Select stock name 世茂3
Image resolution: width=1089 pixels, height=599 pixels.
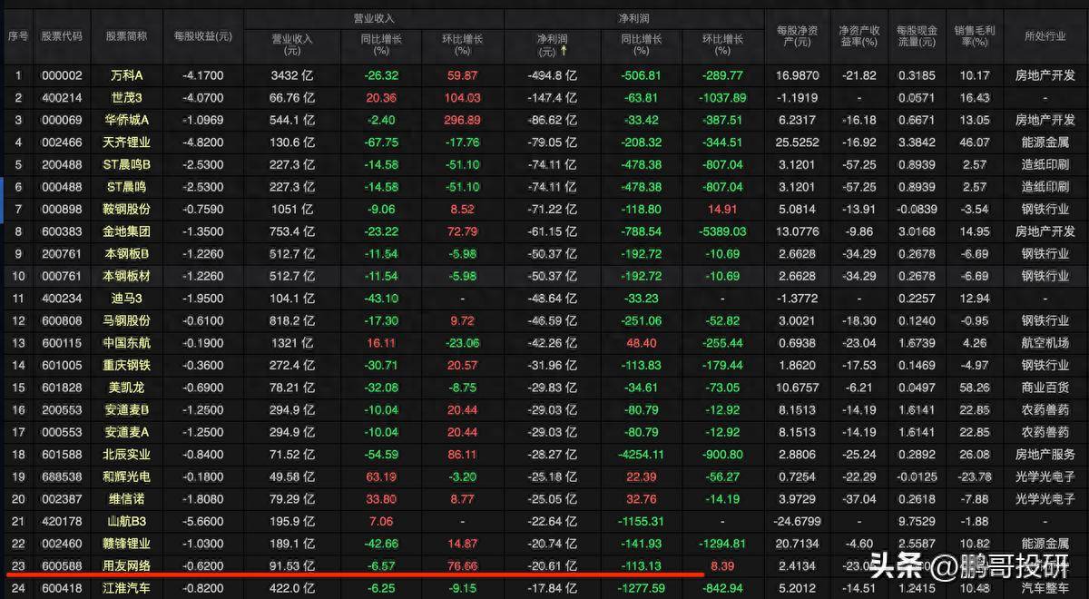click(126, 97)
